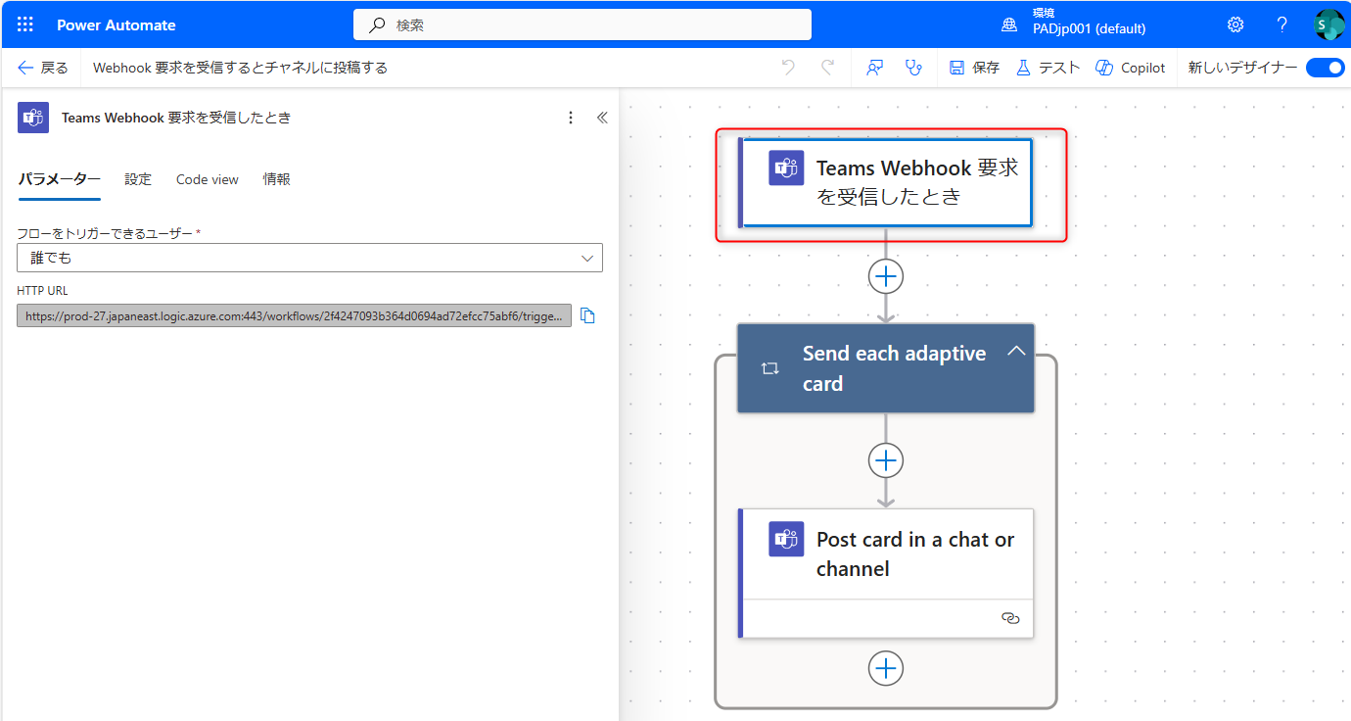This screenshot has height=721, width=1351.
Task: Collapse the trigger parameters panel with the chevron
Action: pos(602,117)
